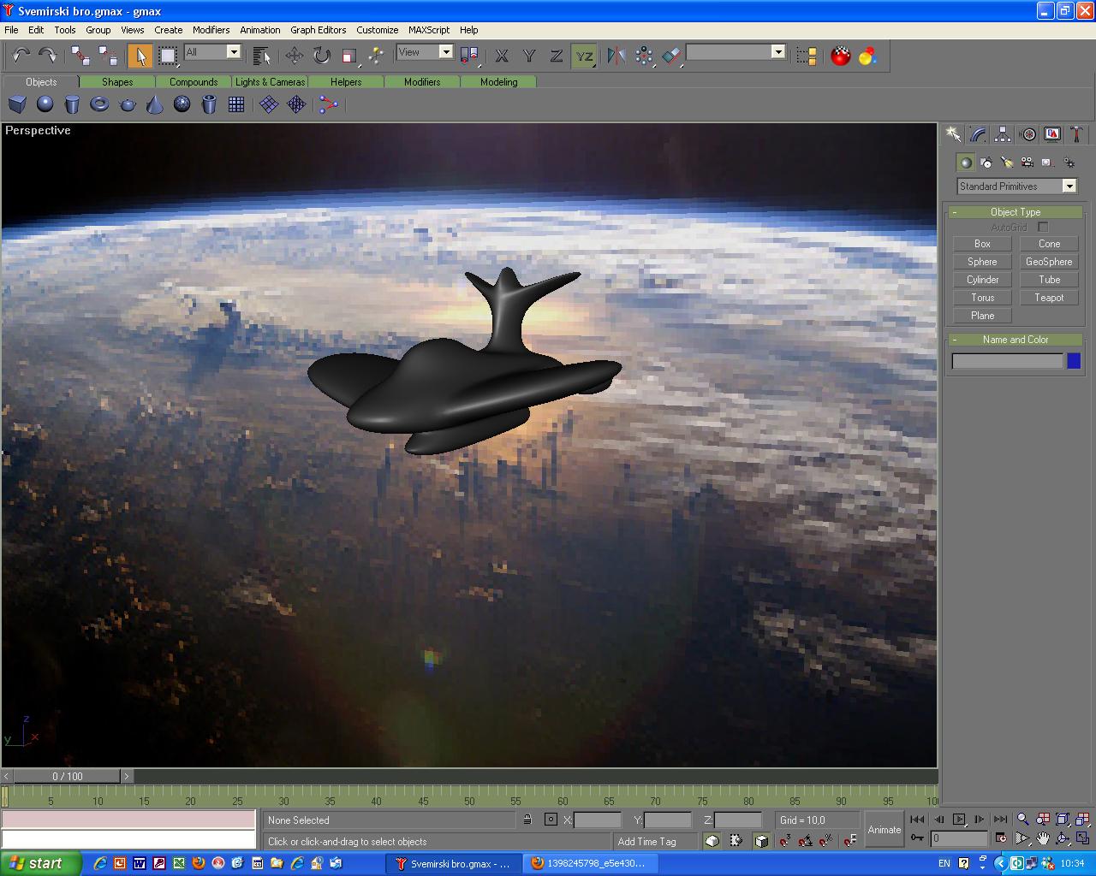Open the Motion command panel

pos(1027,134)
